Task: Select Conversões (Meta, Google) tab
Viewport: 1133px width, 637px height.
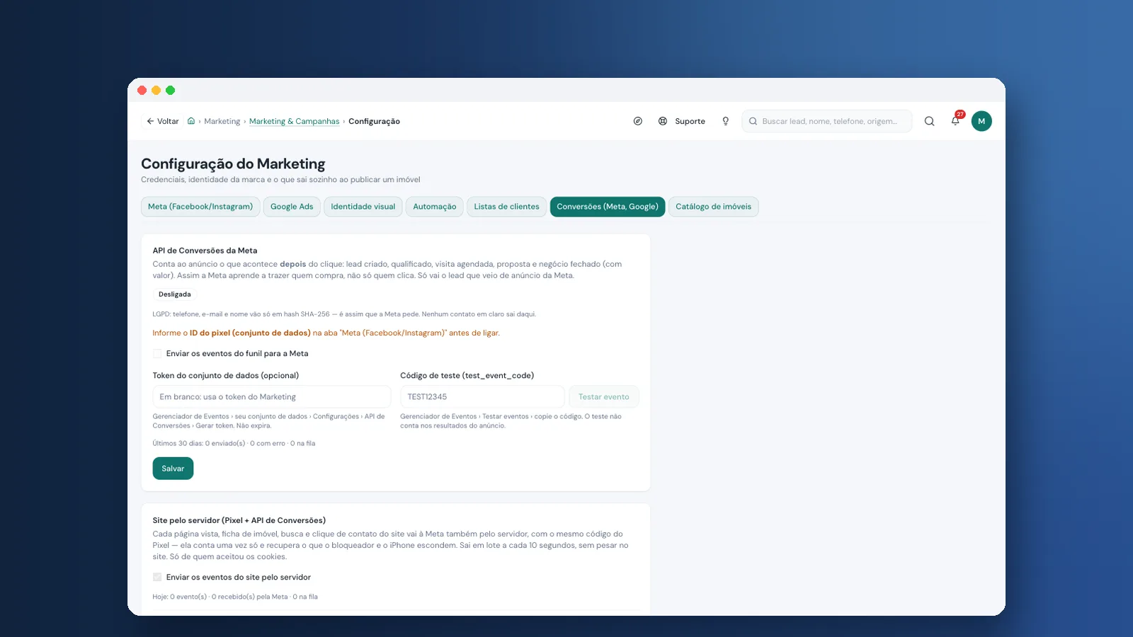Action: pos(608,207)
